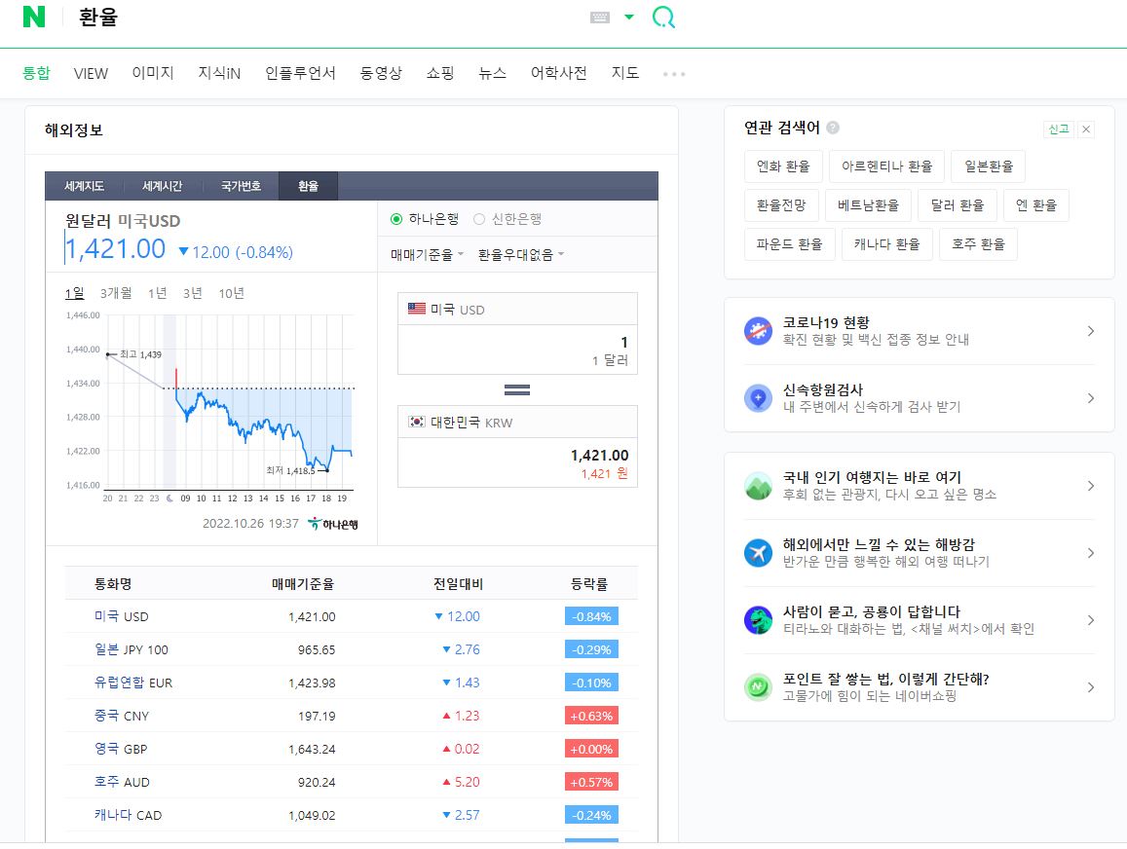Search related term 베트남환율
This screenshot has width=1127, height=849.
(x=868, y=204)
